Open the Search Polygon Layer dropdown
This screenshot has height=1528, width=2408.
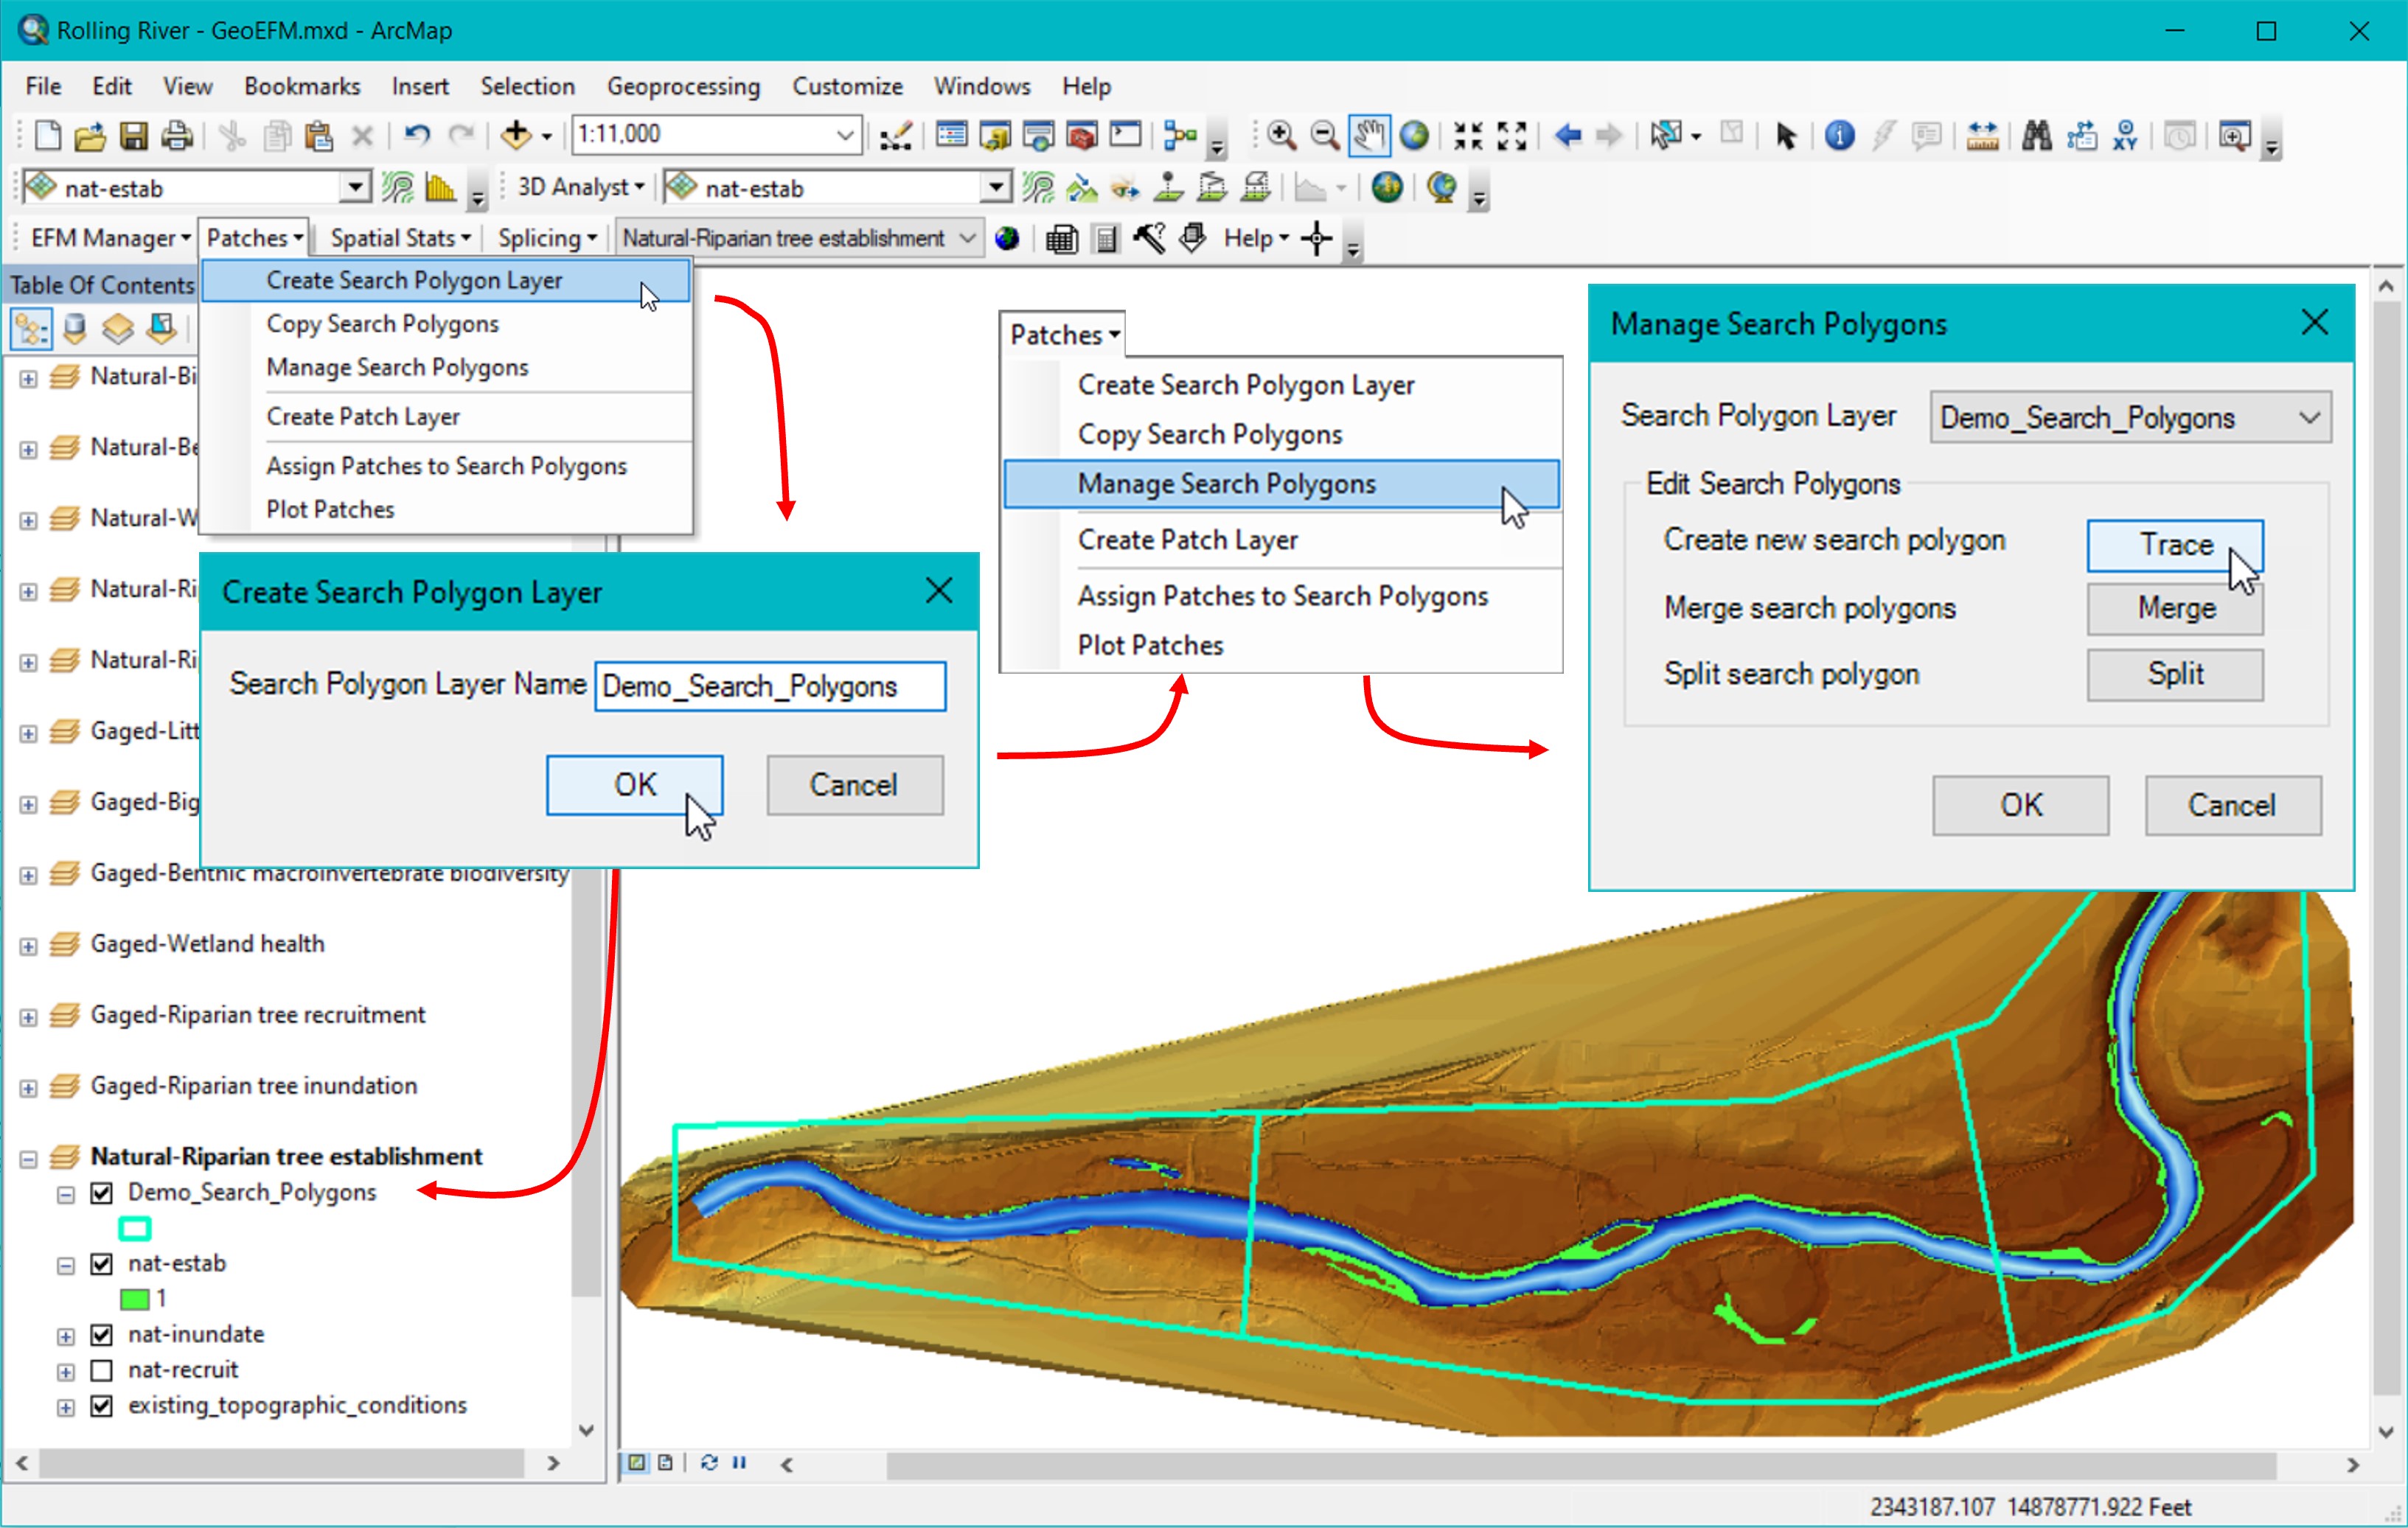coord(2309,418)
